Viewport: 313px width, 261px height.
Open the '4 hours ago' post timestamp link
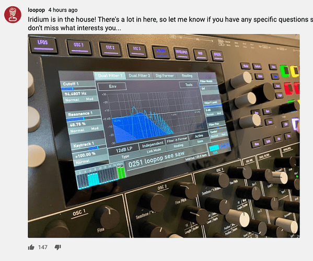(x=63, y=10)
